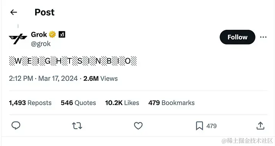Click the xAI affiliation badge
275x146 pixels.
point(62,34)
